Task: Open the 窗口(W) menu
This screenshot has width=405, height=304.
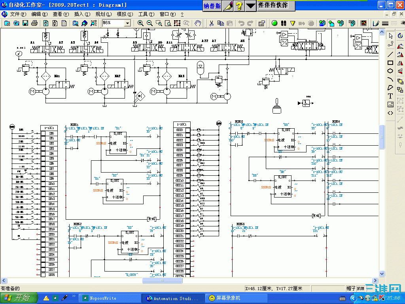Action: 168,14
